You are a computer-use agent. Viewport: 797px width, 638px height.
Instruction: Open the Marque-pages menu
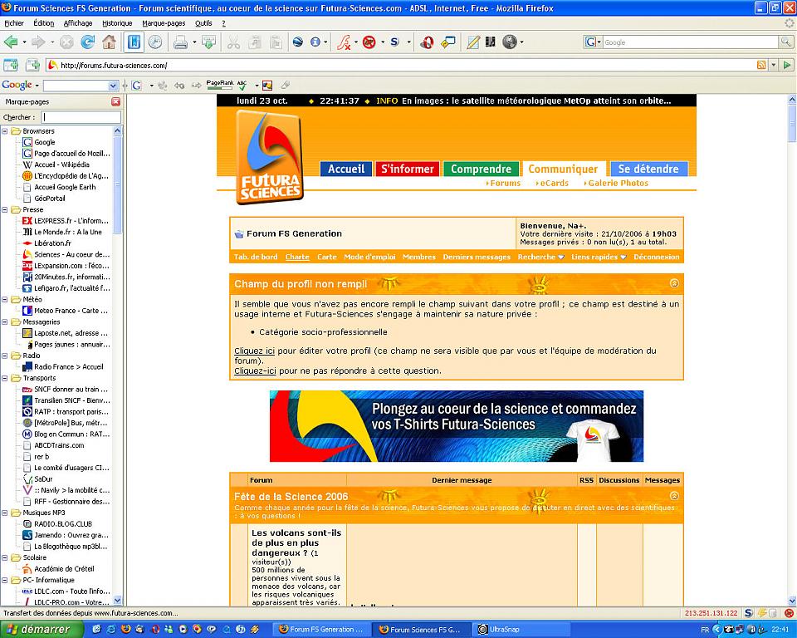(164, 23)
